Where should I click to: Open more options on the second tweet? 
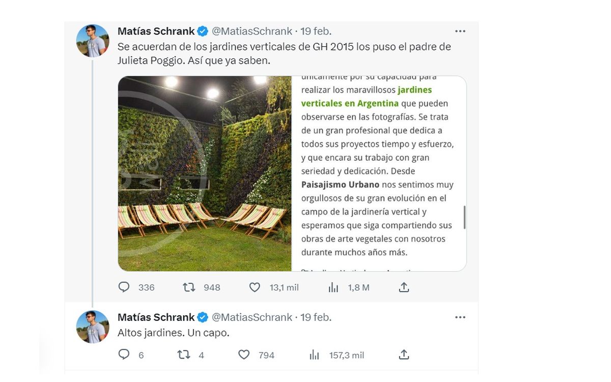tap(460, 317)
